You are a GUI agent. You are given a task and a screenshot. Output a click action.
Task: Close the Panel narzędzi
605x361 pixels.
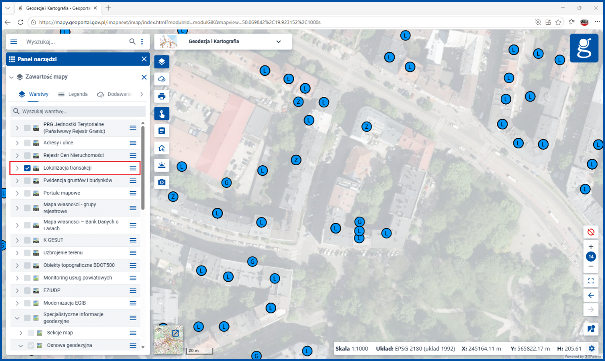[x=144, y=59]
